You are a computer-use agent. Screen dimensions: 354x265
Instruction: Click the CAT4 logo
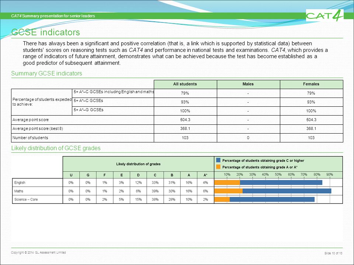[x=324, y=15]
